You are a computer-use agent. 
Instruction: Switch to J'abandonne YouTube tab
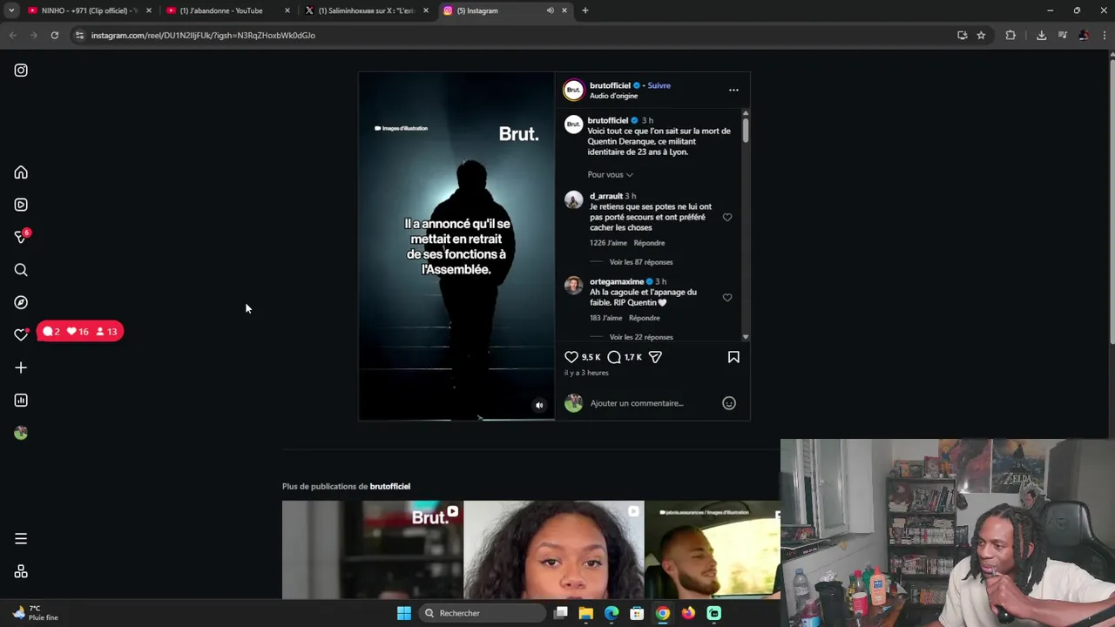tap(228, 10)
